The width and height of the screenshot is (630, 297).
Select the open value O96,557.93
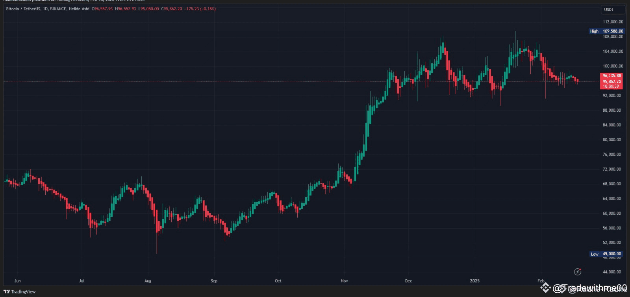pos(102,9)
